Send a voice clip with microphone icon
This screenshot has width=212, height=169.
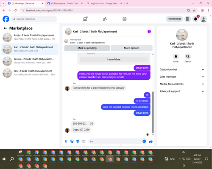[66, 141]
